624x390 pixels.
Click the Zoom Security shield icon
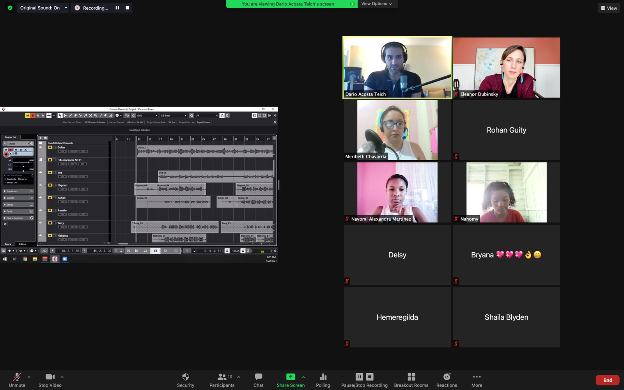(x=186, y=377)
